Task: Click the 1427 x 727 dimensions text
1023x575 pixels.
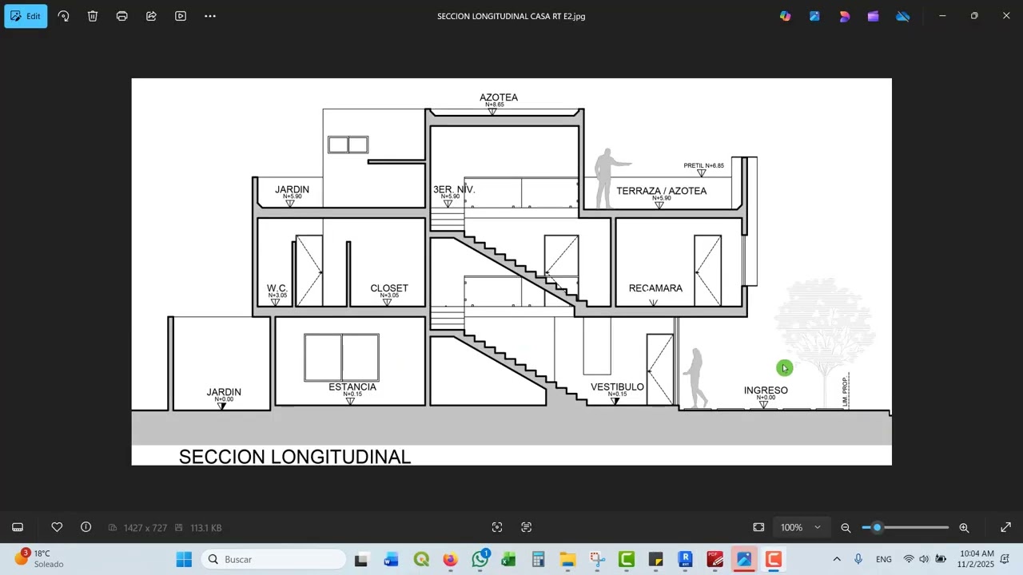Action: [x=145, y=528]
